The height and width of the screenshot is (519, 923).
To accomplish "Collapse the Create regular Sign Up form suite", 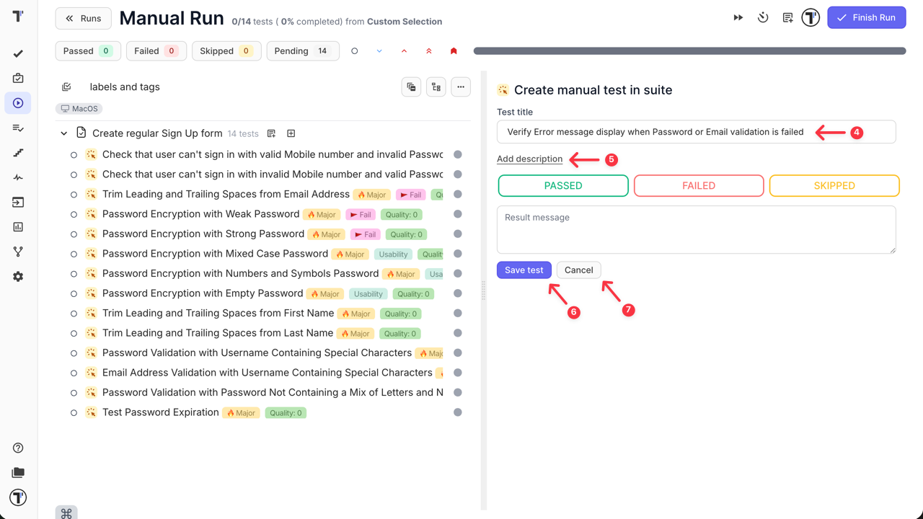I will click(x=63, y=133).
